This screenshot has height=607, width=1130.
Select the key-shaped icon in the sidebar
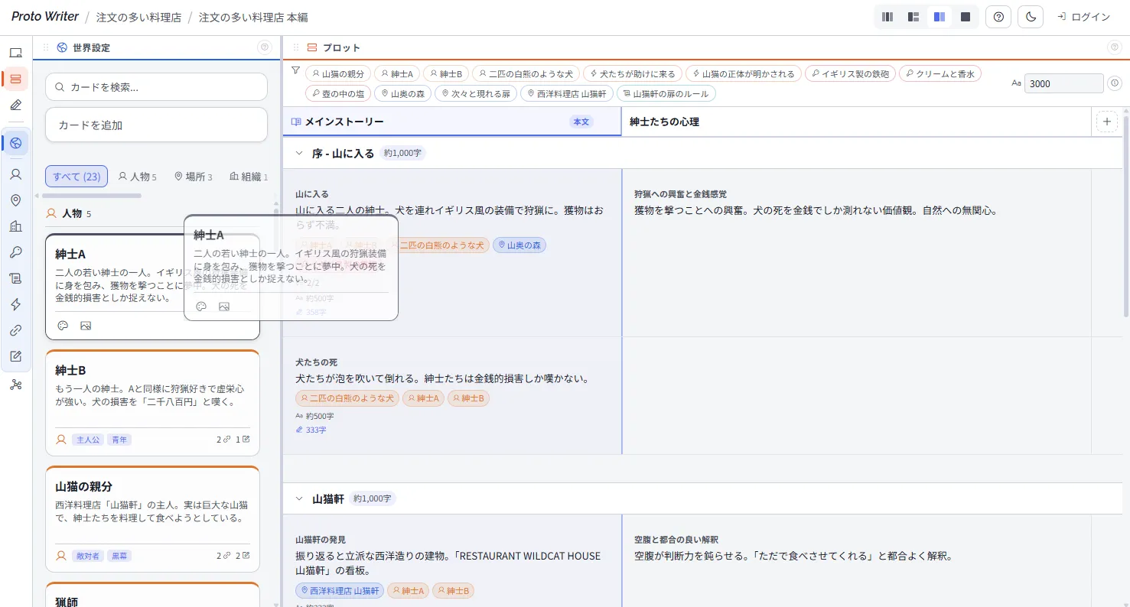(x=16, y=251)
